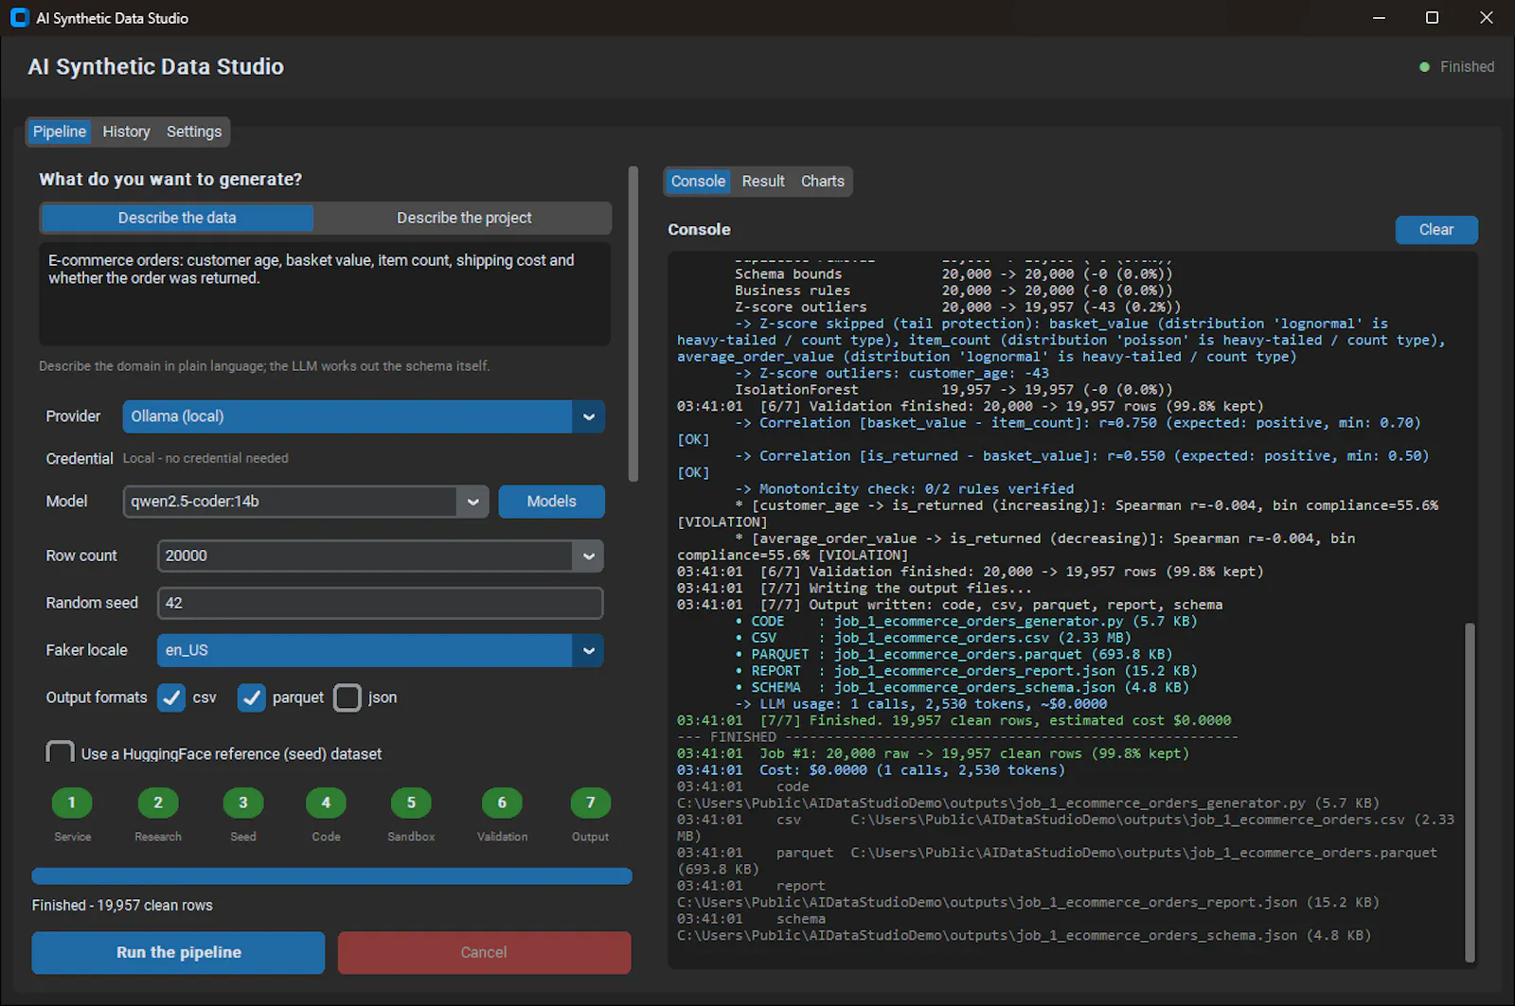Select the Console tab
Viewport: 1515px width, 1006px height.
[x=698, y=181]
